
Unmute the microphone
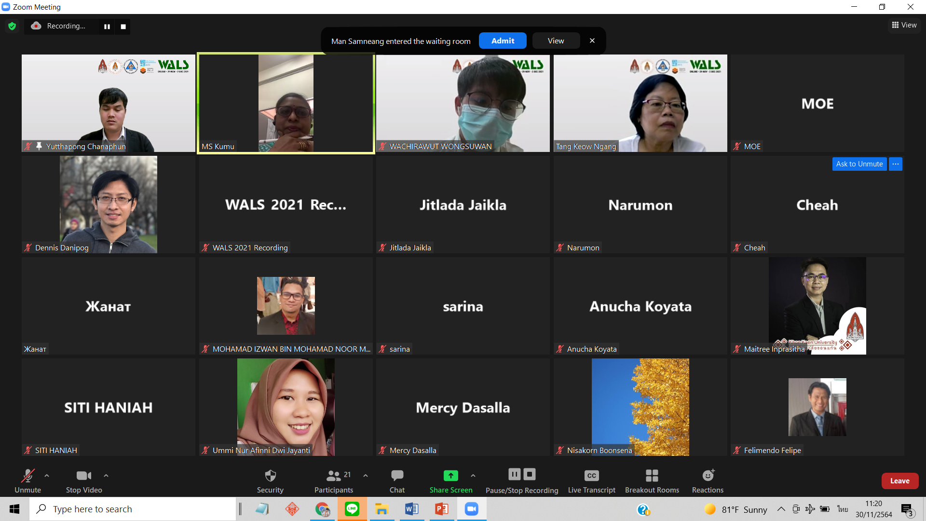point(27,476)
